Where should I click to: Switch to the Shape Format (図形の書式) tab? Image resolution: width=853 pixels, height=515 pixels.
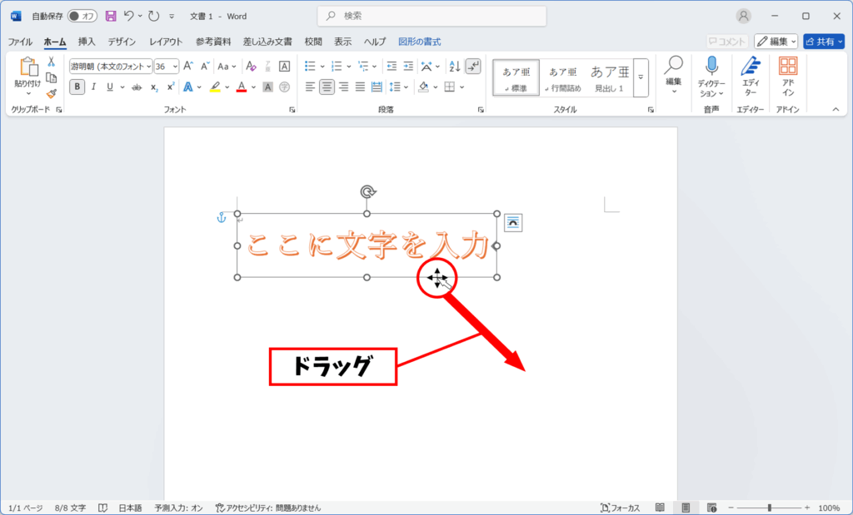419,42
